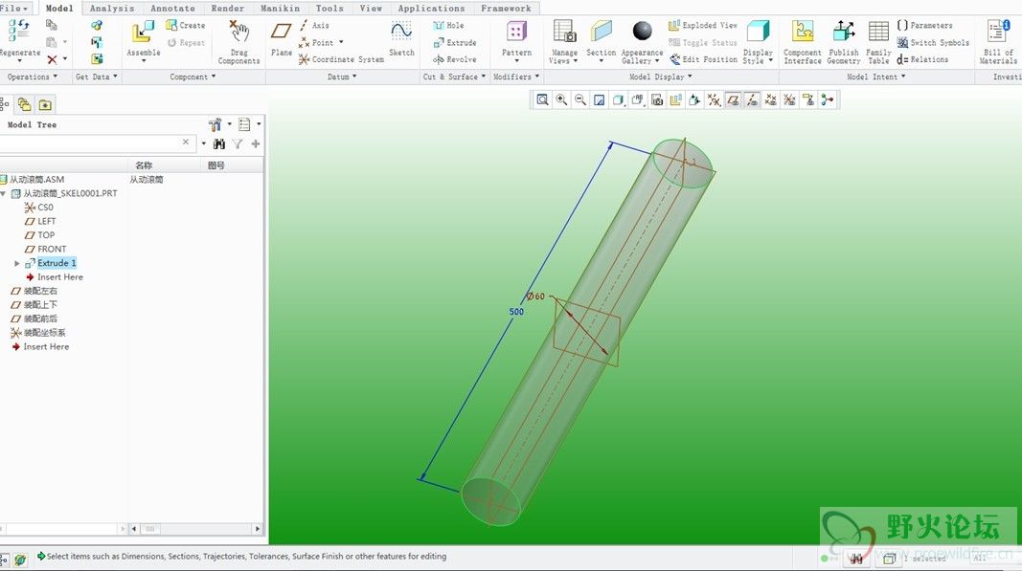Switch to the Tools tab
The width and height of the screenshot is (1022, 571).
(329, 9)
